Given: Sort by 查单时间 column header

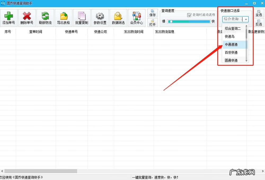Looking at the screenshot, I should [36, 32].
